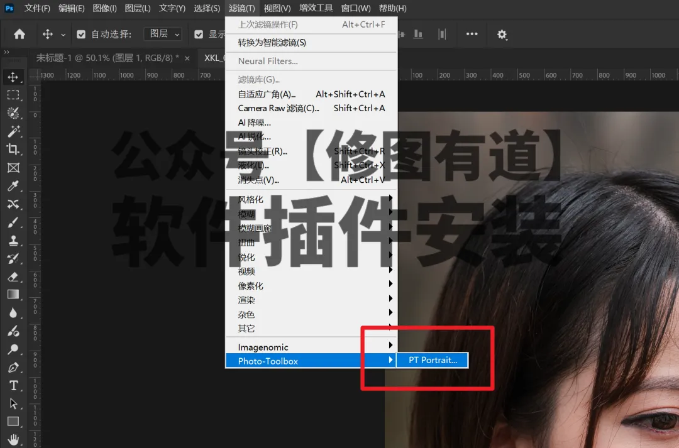Open the 视频 filter submenu
The height and width of the screenshot is (448, 679).
(311, 271)
